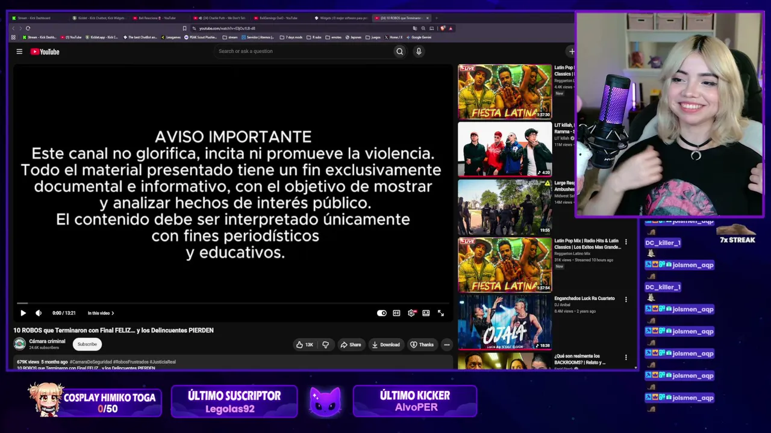Start voice search with the microphone icon
This screenshot has width=771, height=433.
[x=419, y=51]
